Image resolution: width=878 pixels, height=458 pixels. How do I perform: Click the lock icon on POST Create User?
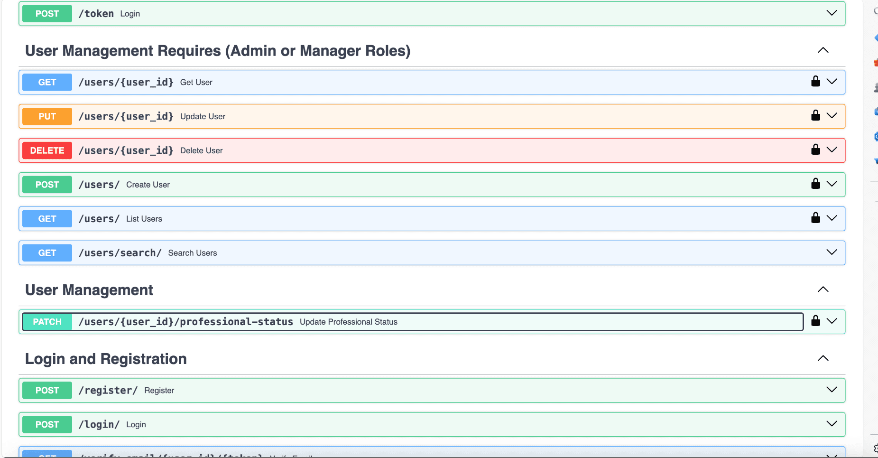pyautogui.click(x=815, y=184)
